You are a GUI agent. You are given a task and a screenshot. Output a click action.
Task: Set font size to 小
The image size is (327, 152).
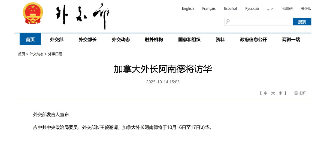280,93
